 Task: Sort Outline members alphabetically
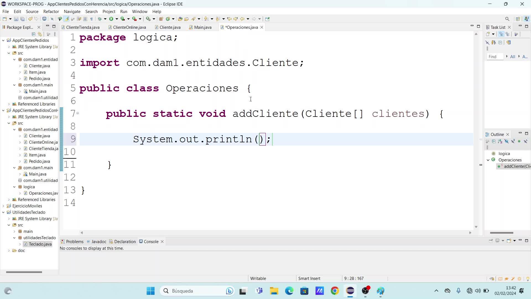tap(500, 141)
